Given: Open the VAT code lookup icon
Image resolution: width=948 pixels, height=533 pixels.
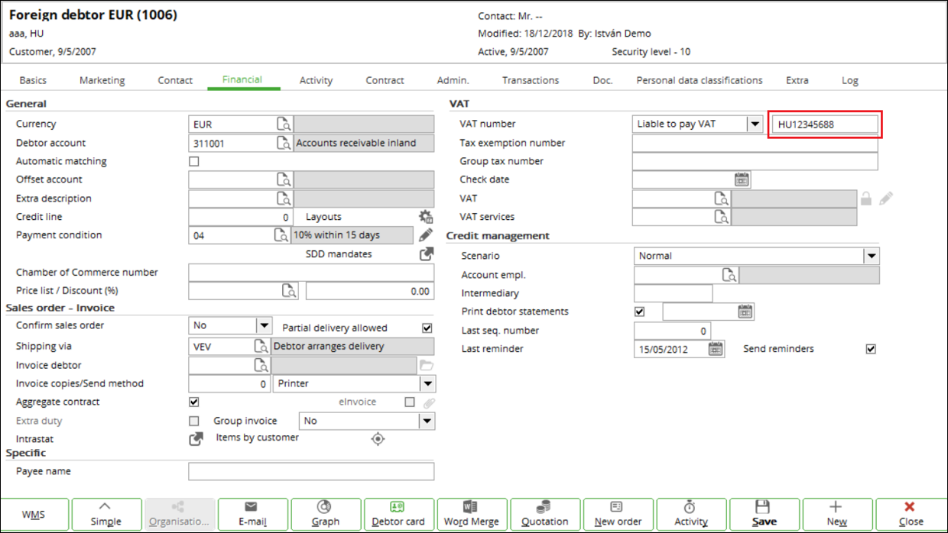Looking at the screenshot, I should [722, 199].
